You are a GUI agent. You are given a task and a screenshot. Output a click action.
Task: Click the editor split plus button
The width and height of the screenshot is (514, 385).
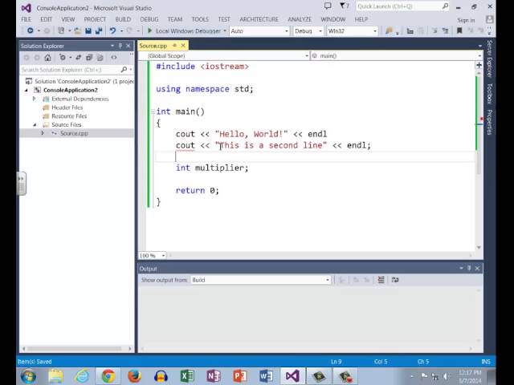pos(479,65)
